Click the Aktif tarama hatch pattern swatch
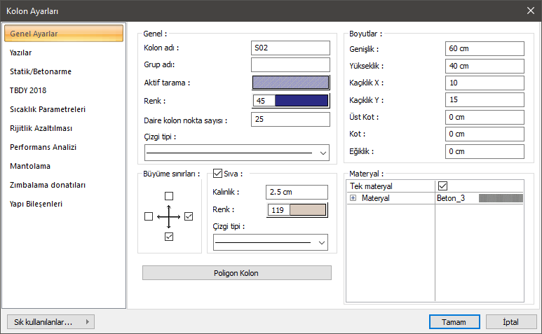 pyautogui.click(x=290, y=83)
